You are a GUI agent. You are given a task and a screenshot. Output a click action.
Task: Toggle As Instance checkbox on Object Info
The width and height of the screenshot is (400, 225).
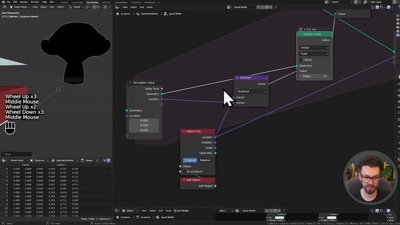click(x=184, y=172)
